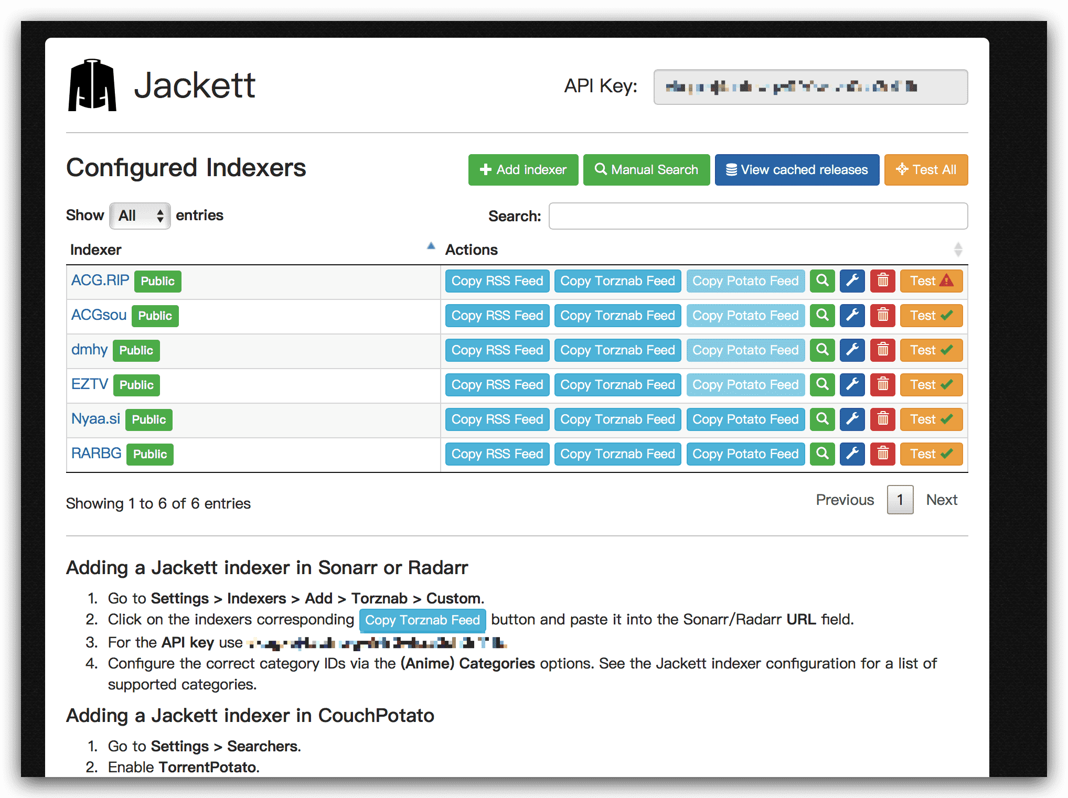This screenshot has width=1068, height=798.
Task: Click the Jackett jacket logo
Action: [x=92, y=85]
